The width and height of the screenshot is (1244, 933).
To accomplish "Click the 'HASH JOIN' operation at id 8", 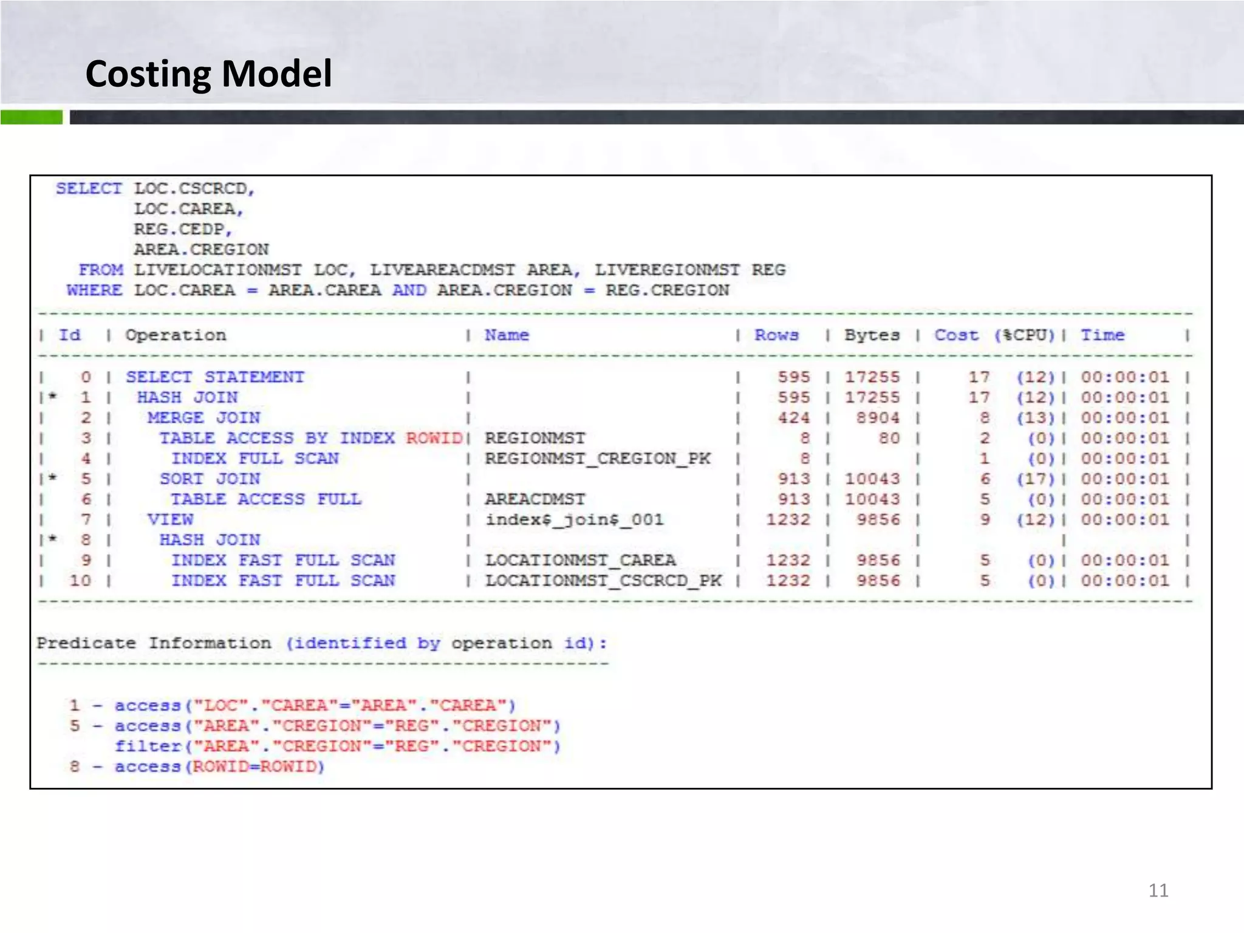I will click(210, 540).
